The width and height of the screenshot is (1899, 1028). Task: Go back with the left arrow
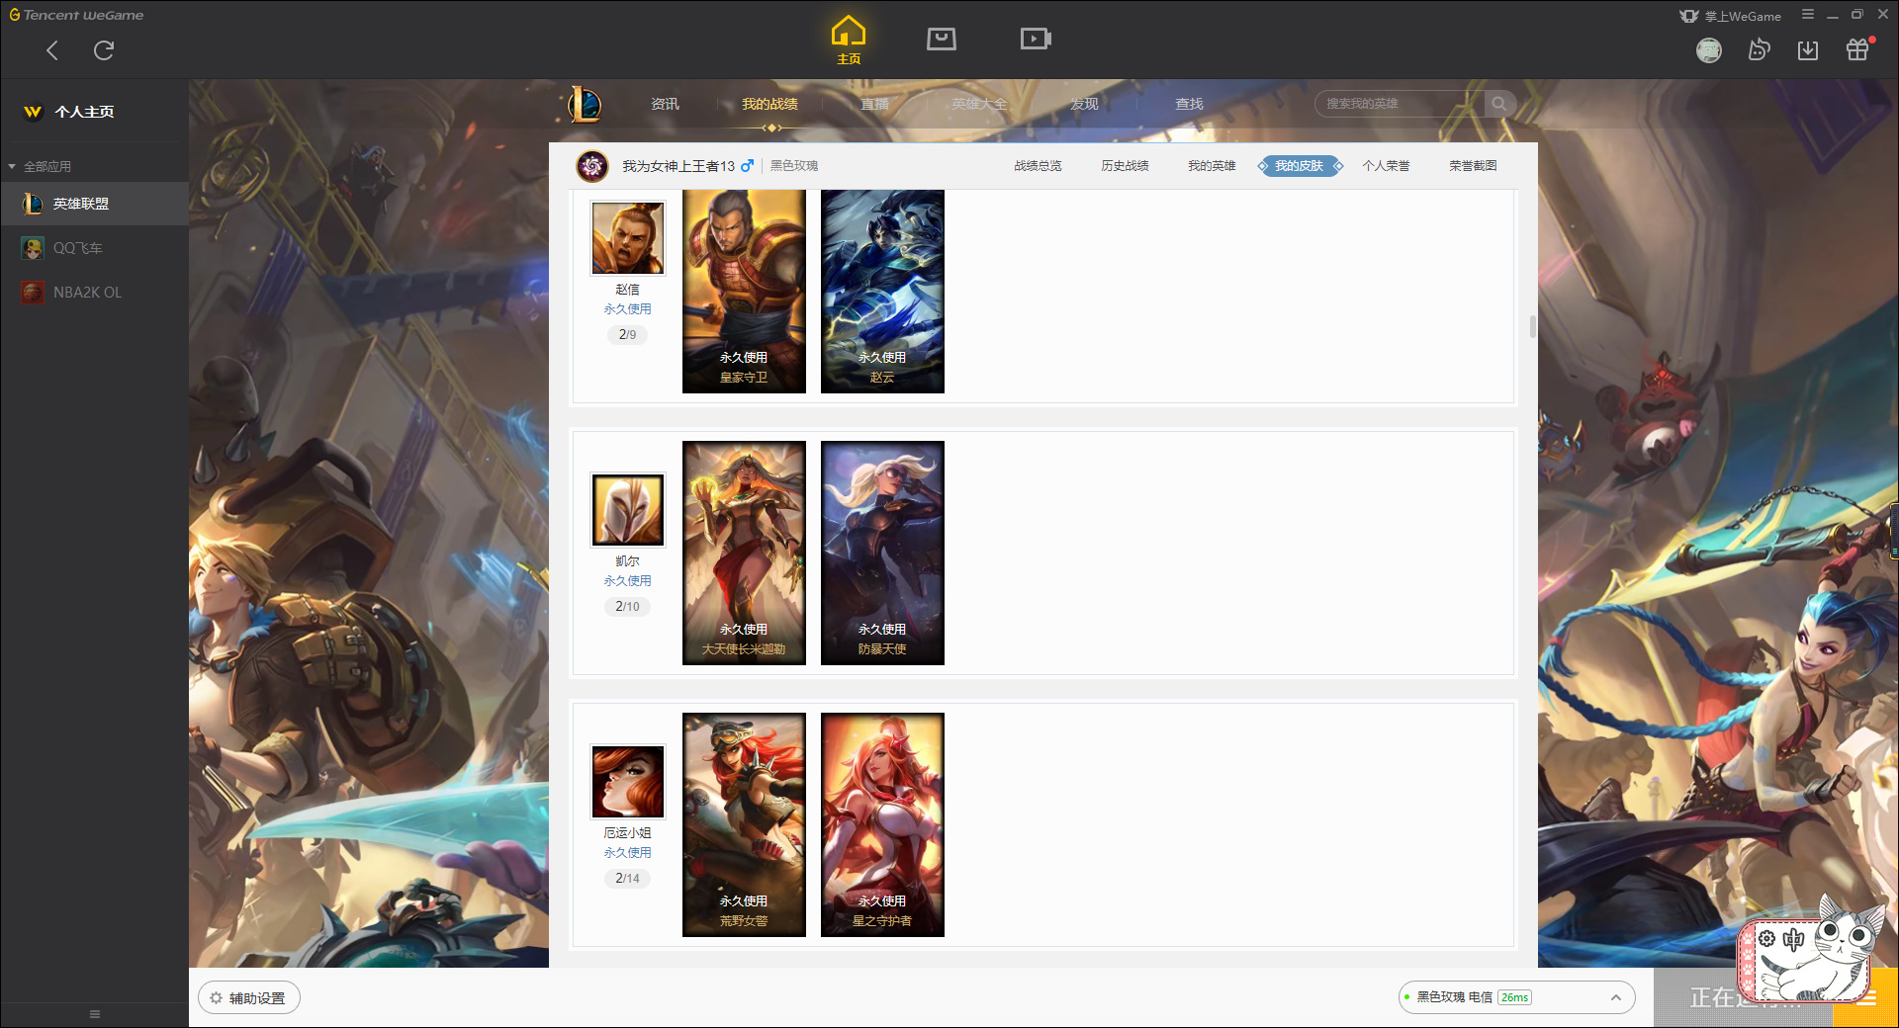(x=52, y=50)
